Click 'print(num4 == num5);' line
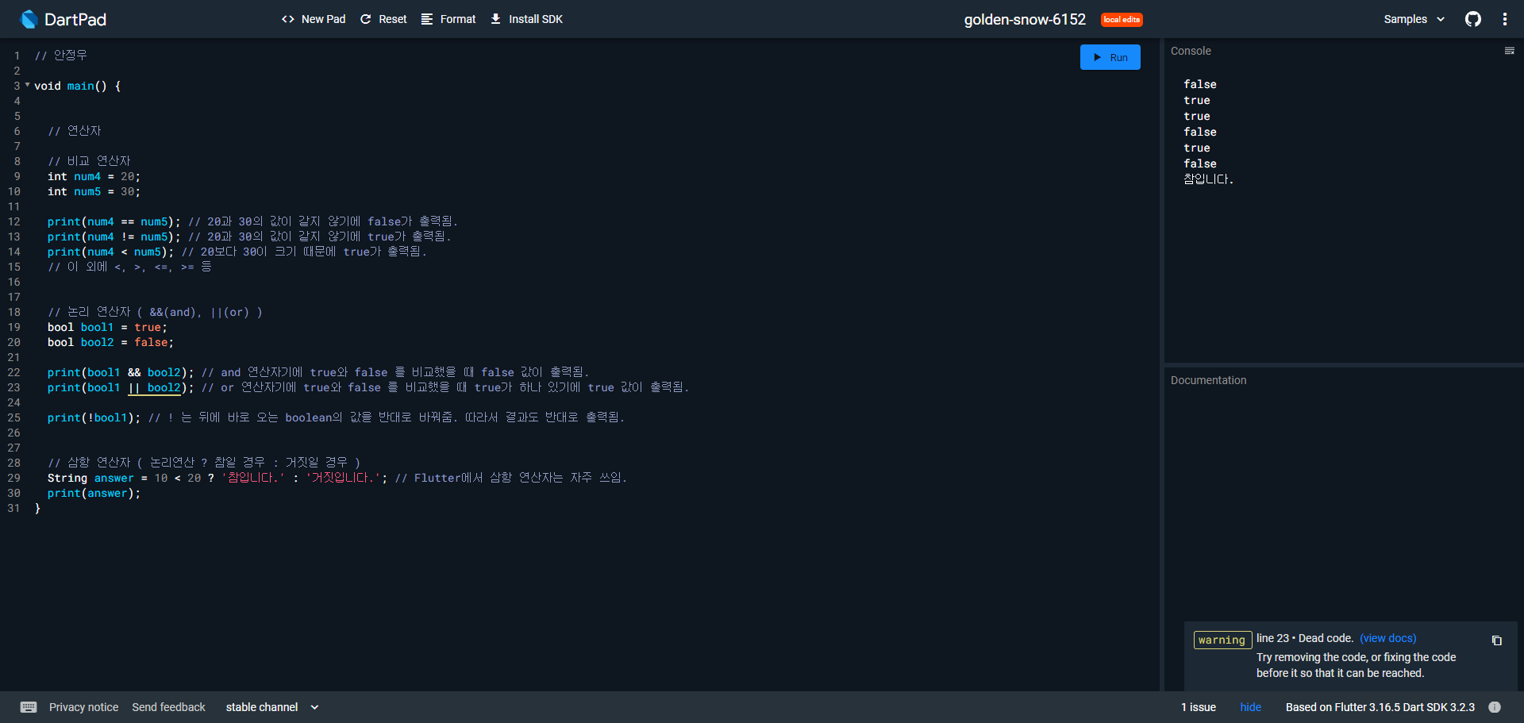The height and width of the screenshot is (723, 1524). [114, 221]
